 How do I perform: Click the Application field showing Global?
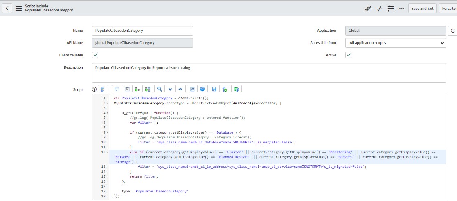tap(396, 31)
